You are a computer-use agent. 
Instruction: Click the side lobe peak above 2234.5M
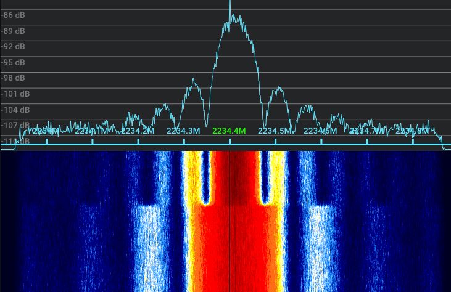point(279,89)
